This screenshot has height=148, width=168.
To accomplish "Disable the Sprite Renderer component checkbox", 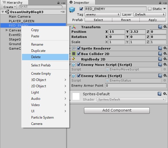I will (79, 48).
